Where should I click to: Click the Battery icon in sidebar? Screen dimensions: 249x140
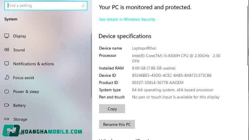(x=7, y=105)
